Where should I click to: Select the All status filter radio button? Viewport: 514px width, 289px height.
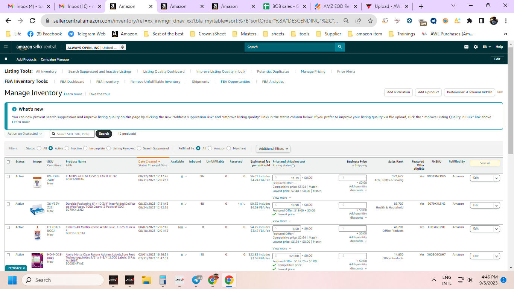pos(39,148)
